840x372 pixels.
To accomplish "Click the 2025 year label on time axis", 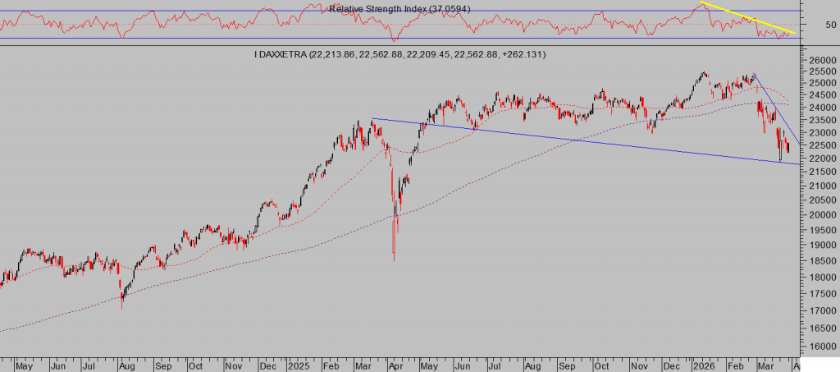I will point(295,363).
